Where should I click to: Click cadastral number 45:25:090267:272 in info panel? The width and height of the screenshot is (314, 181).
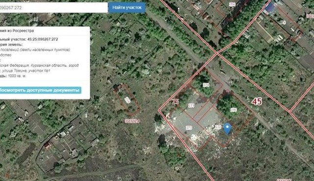click(x=42, y=39)
